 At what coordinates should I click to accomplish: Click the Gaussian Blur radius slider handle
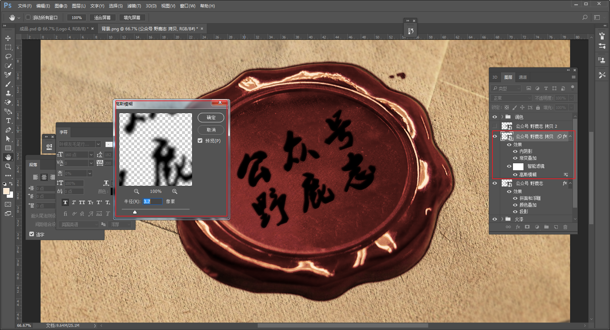click(x=135, y=212)
